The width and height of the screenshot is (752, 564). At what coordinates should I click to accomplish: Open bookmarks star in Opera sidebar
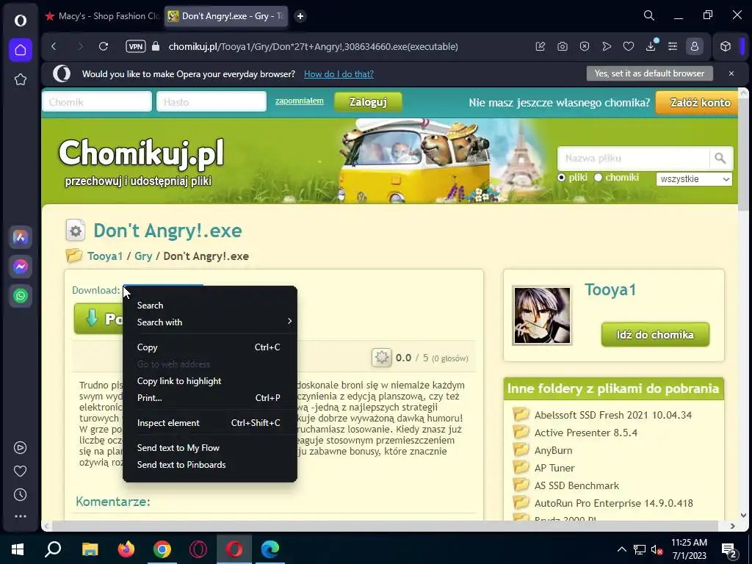(20, 79)
